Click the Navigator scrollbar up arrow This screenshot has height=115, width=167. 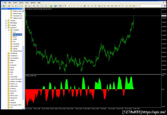pyautogui.click(x=23, y=11)
